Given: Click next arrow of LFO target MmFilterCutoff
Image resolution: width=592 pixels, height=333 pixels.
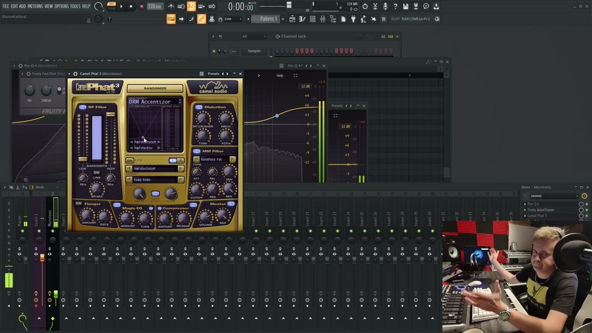Looking at the screenshot, I should coord(180,169).
